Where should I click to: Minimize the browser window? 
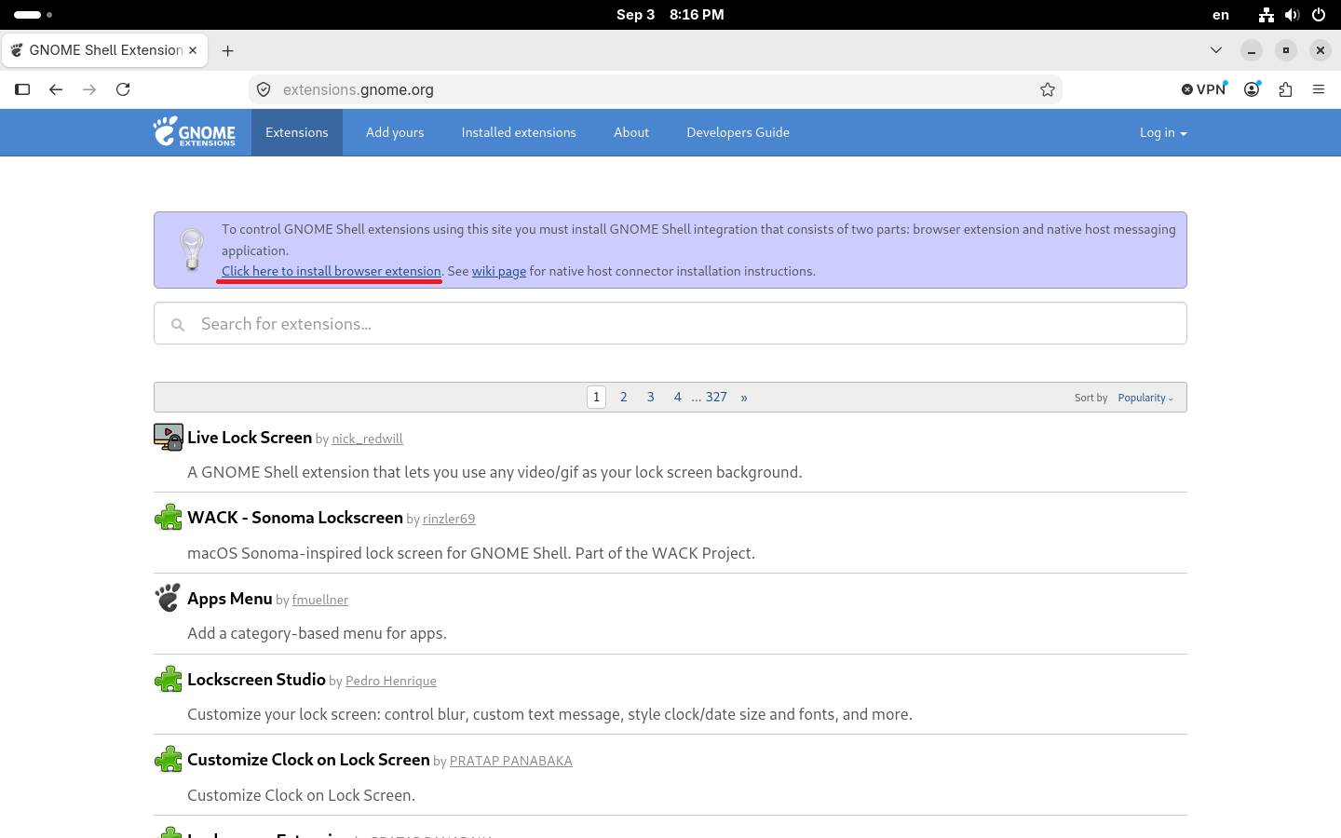(x=1252, y=50)
